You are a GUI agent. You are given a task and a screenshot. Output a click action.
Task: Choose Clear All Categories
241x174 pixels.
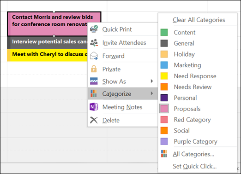199,20
